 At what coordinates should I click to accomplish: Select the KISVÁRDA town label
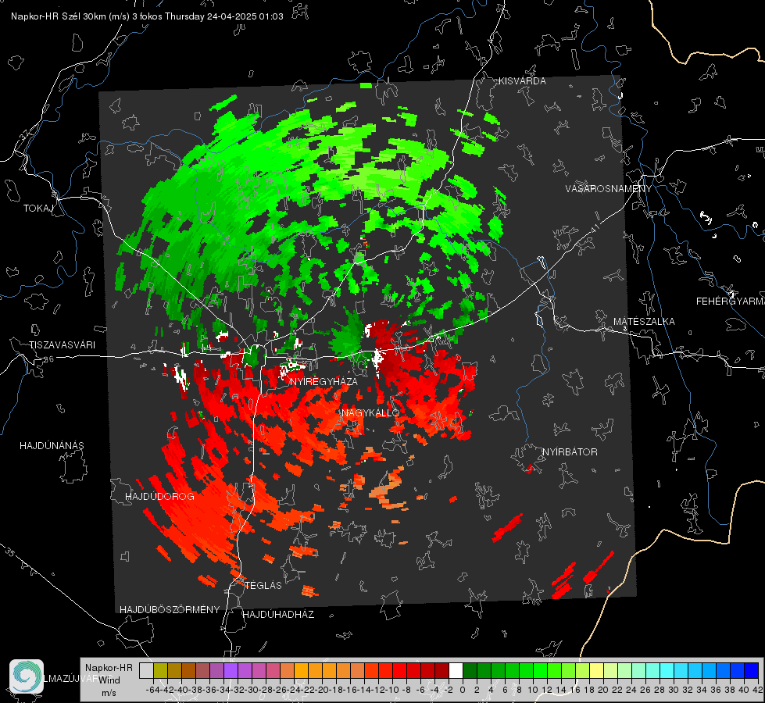point(522,81)
